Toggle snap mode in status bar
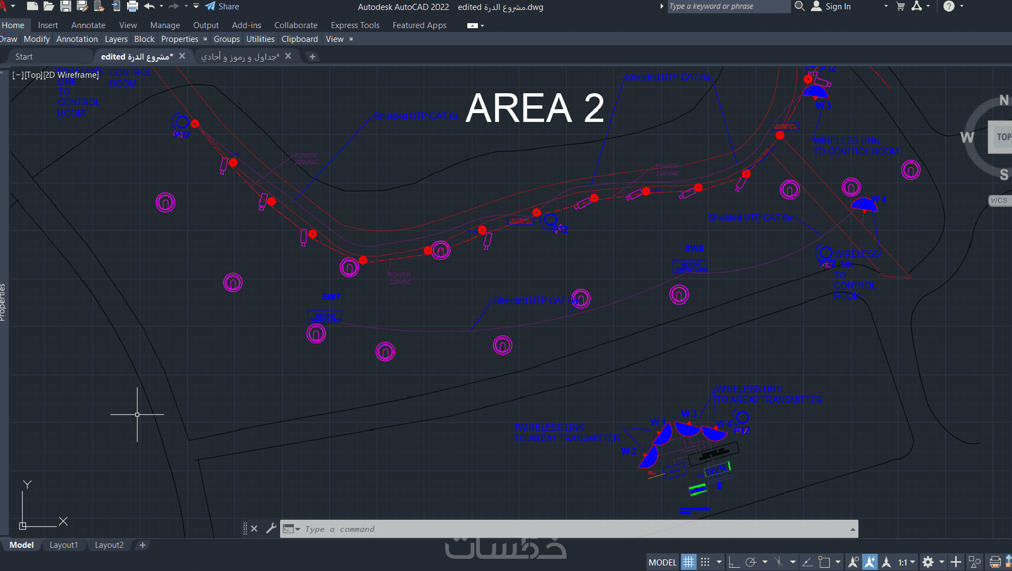 705,562
